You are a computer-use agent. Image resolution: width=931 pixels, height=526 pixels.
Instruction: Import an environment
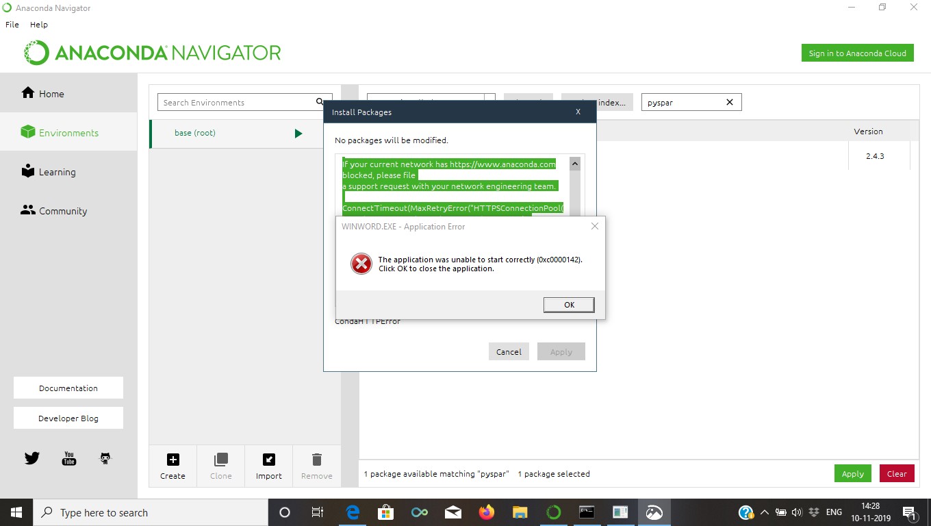268,466
